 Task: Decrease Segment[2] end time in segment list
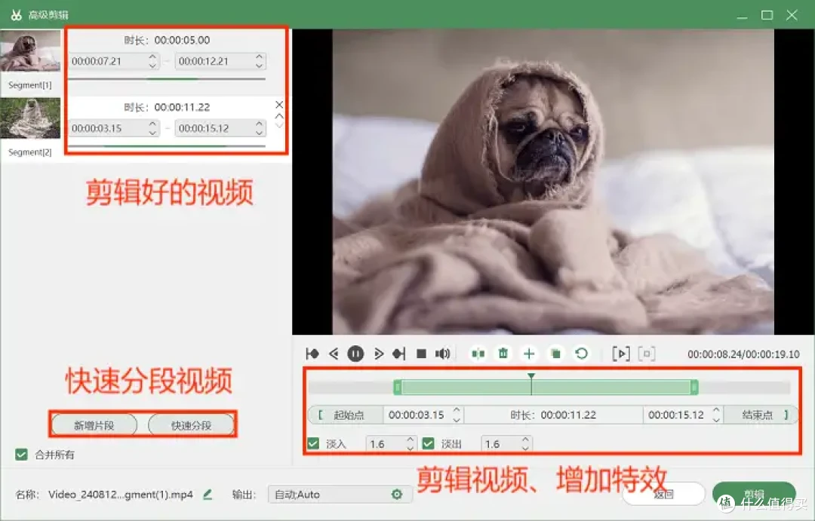coord(260,133)
